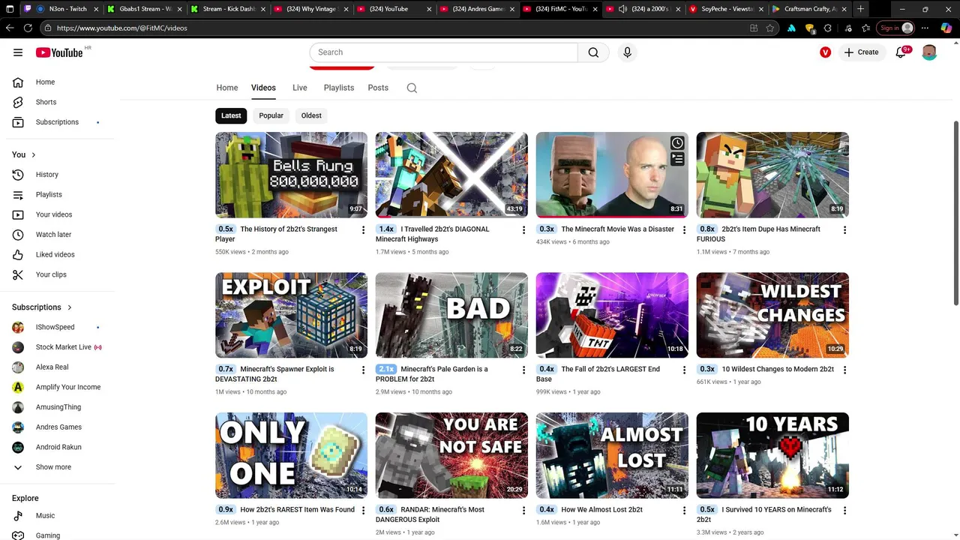The height and width of the screenshot is (540, 960).
Task: Switch to channel Posts tab
Action: pyautogui.click(x=378, y=88)
